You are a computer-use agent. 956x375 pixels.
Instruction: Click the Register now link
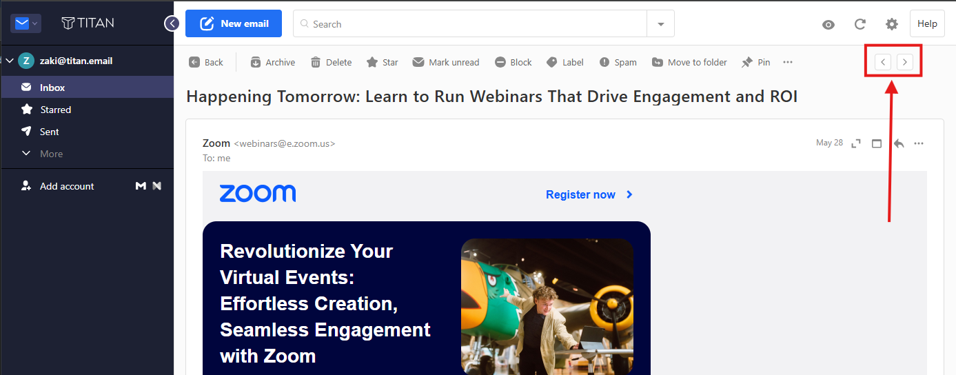coord(589,194)
